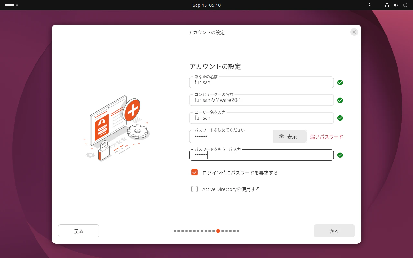Go back with the 戻る button
The height and width of the screenshot is (258, 413).
79,231
